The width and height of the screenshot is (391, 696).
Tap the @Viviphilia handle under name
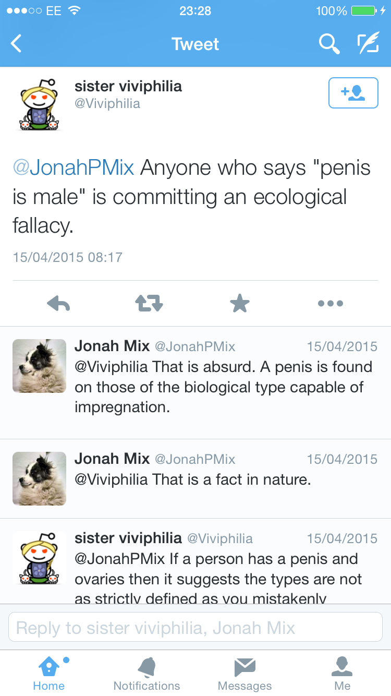pos(107,103)
